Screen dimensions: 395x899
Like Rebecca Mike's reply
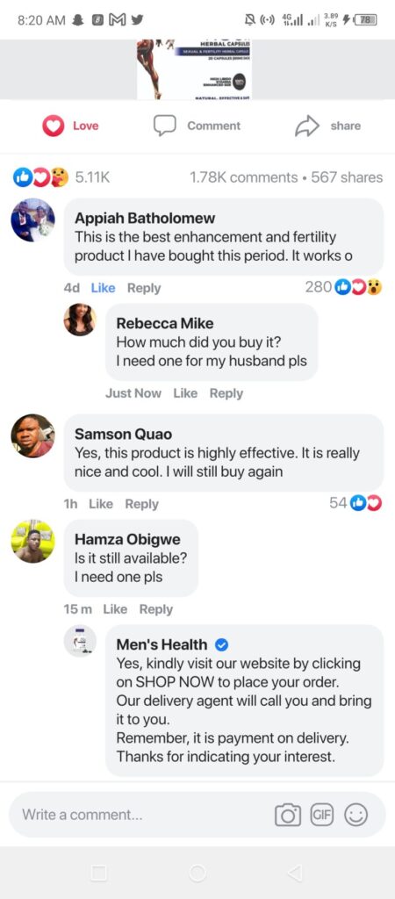[x=185, y=393]
